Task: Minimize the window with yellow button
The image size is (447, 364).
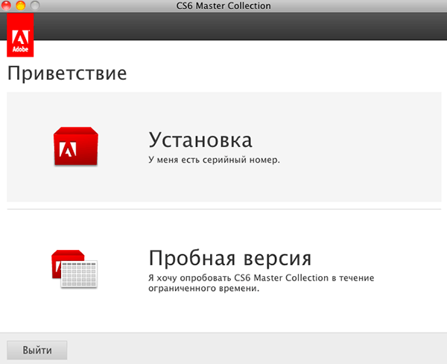Action: [20, 5]
